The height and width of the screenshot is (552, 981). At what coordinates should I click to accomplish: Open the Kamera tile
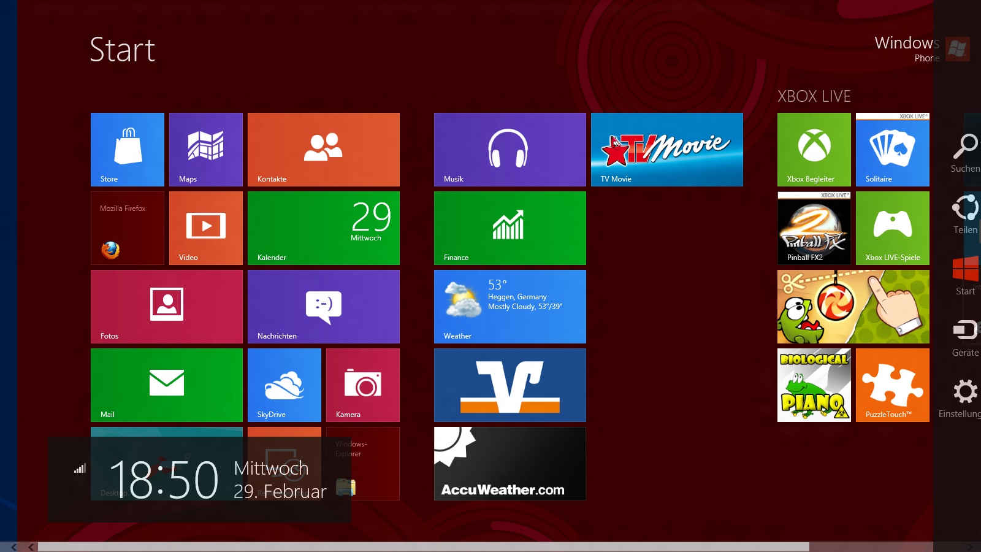[363, 385]
